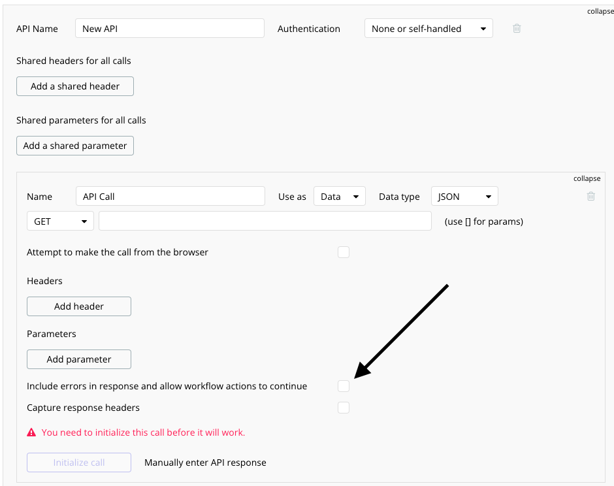Open the Authentication dropdown
Screen dimensions: 614x486
coord(428,29)
